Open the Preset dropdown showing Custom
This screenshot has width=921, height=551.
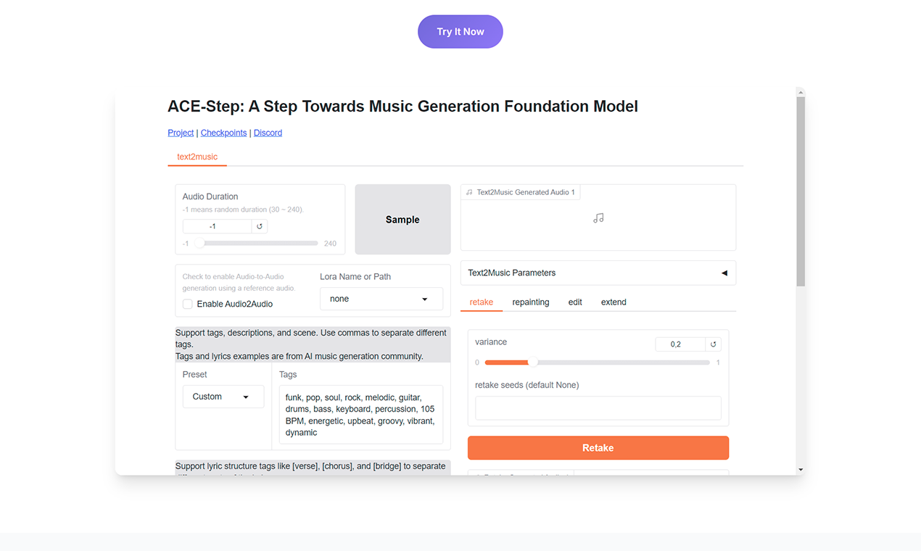[223, 397]
